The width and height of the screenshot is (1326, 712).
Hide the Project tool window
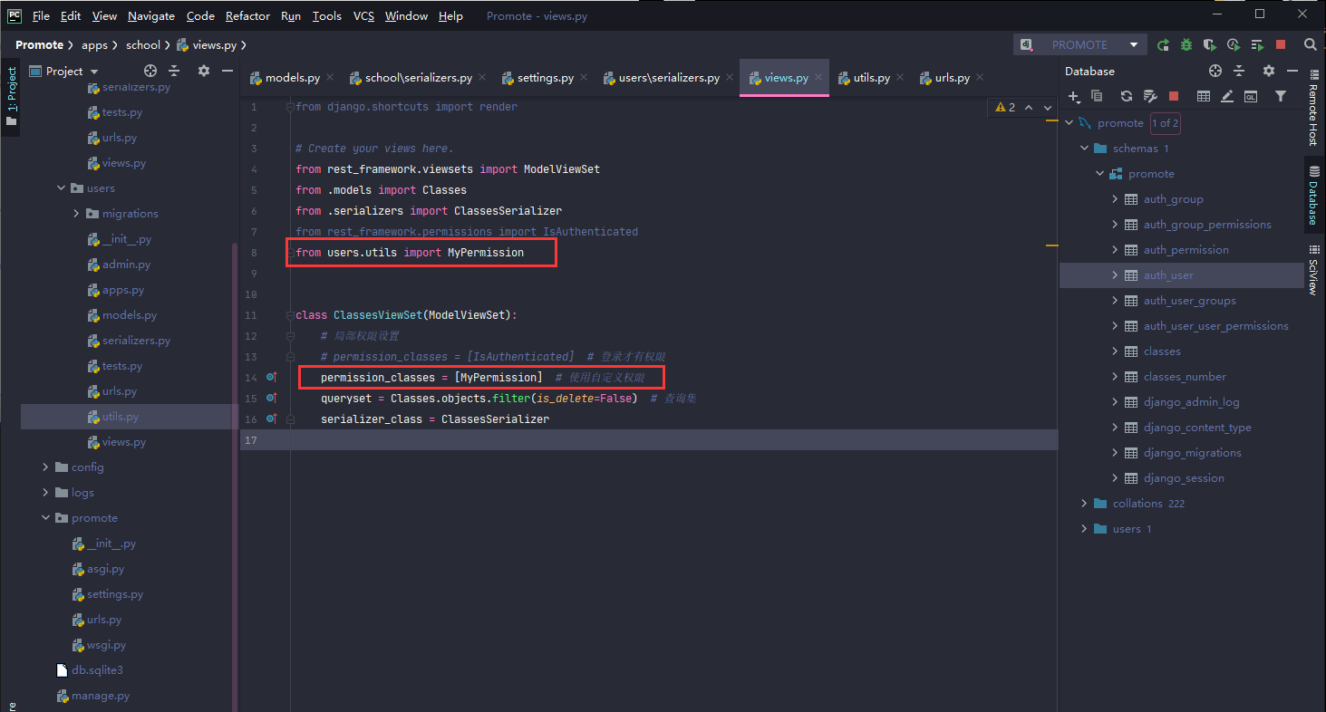click(x=227, y=71)
